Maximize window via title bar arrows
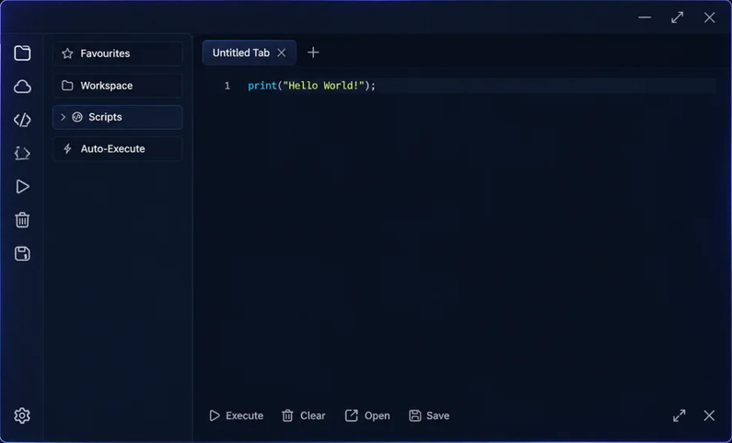 tap(678, 17)
